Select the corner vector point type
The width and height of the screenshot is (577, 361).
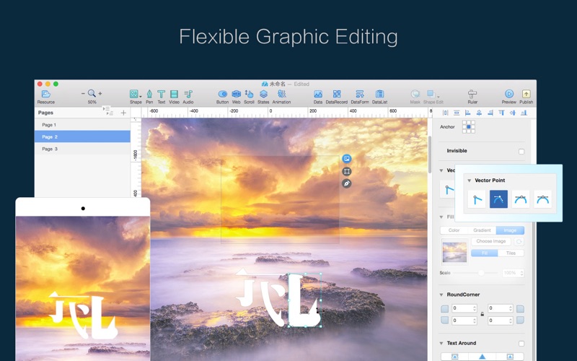(477, 199)
